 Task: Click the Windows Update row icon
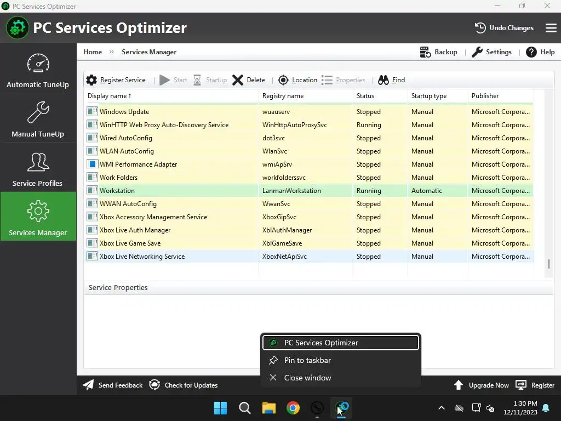[x=92, y=112]
